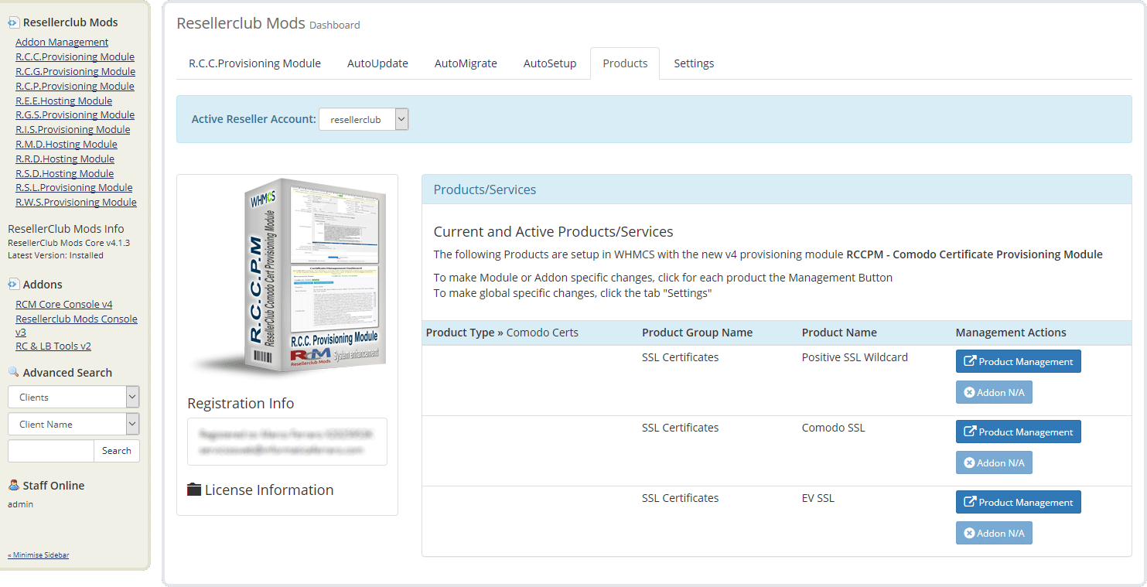The height and width of the screenshot is (587, 1147).
Task: Click the Product Group Name column header
Action: click(x=697, y=333)
